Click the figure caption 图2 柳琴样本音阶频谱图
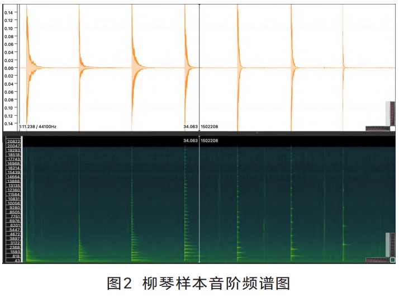The image size is (399, 297). pyautogui.click(x=198, y=282)
